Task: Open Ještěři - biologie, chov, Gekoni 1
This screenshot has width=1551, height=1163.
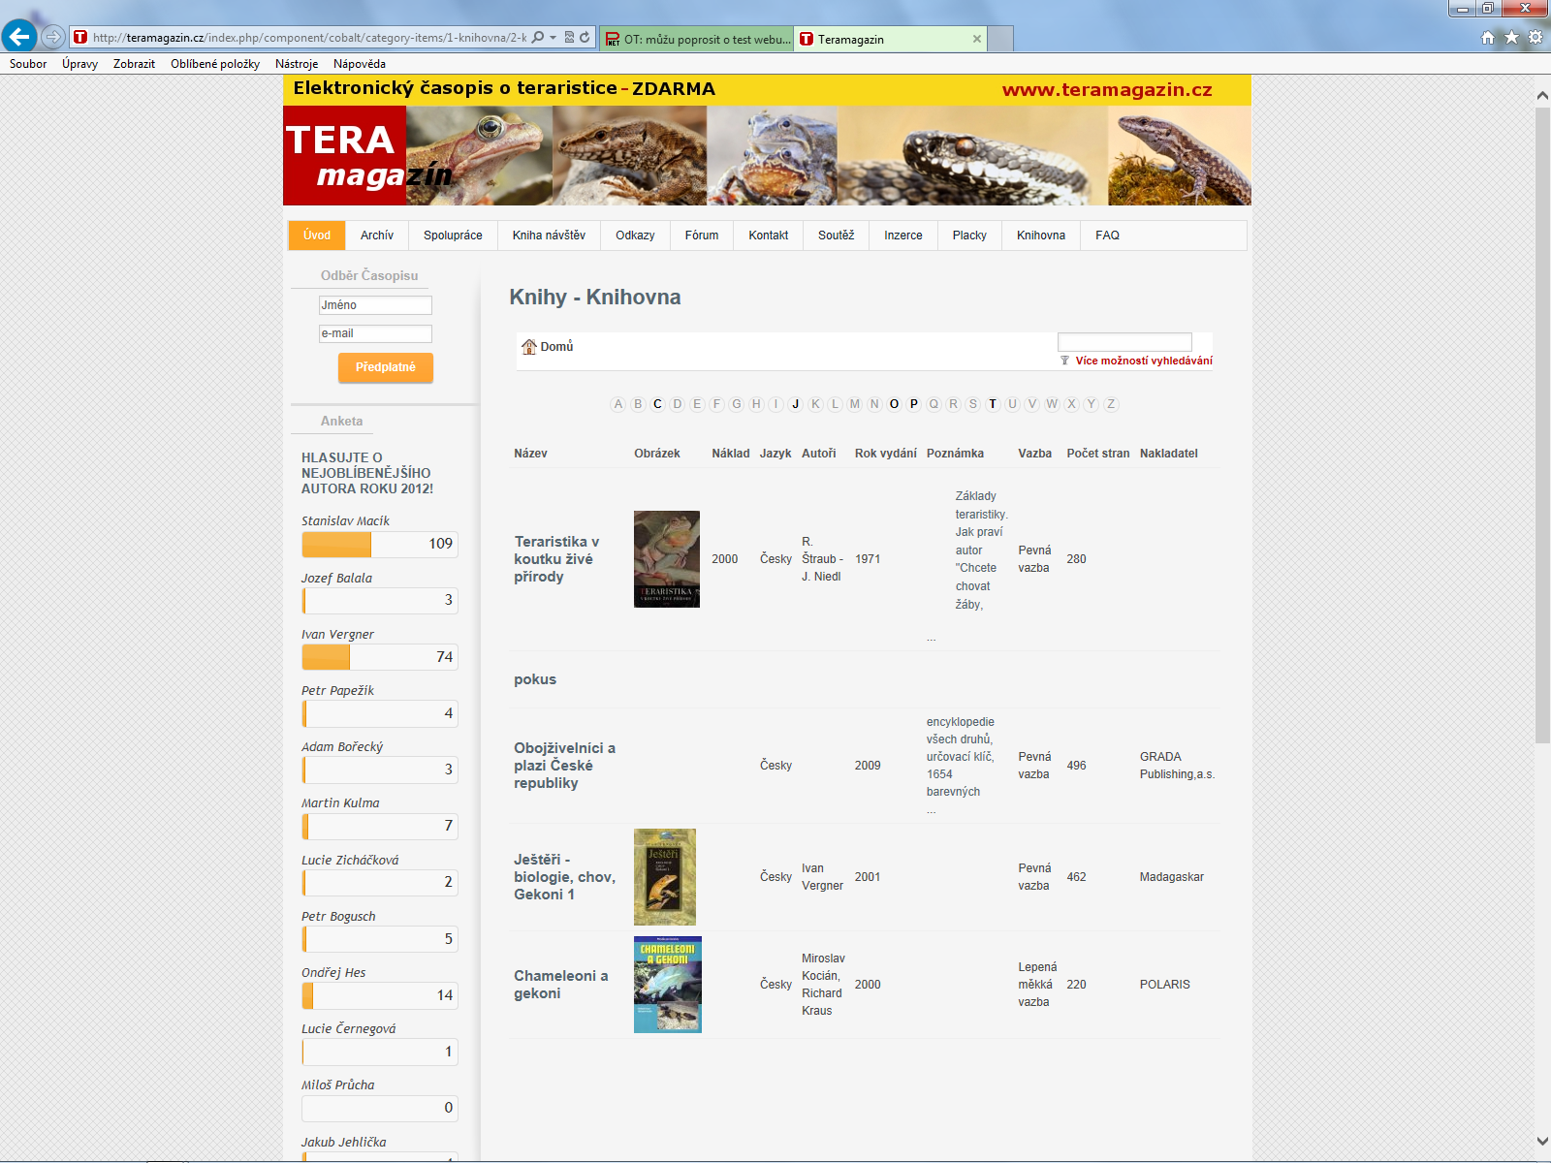Action: click(564, 877)
